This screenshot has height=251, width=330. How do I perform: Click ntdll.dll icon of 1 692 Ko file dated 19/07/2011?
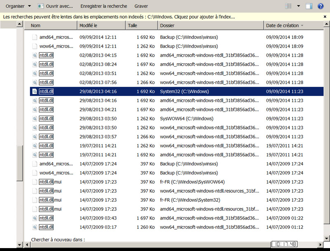(35, 155)
